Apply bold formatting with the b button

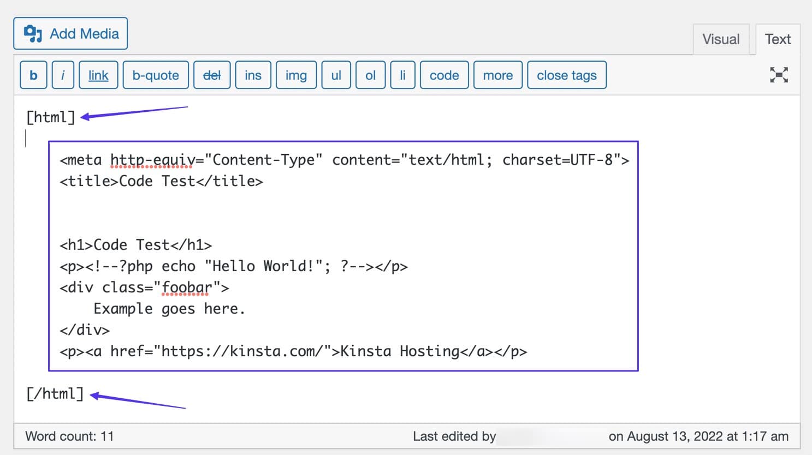(x=33, y=75)
